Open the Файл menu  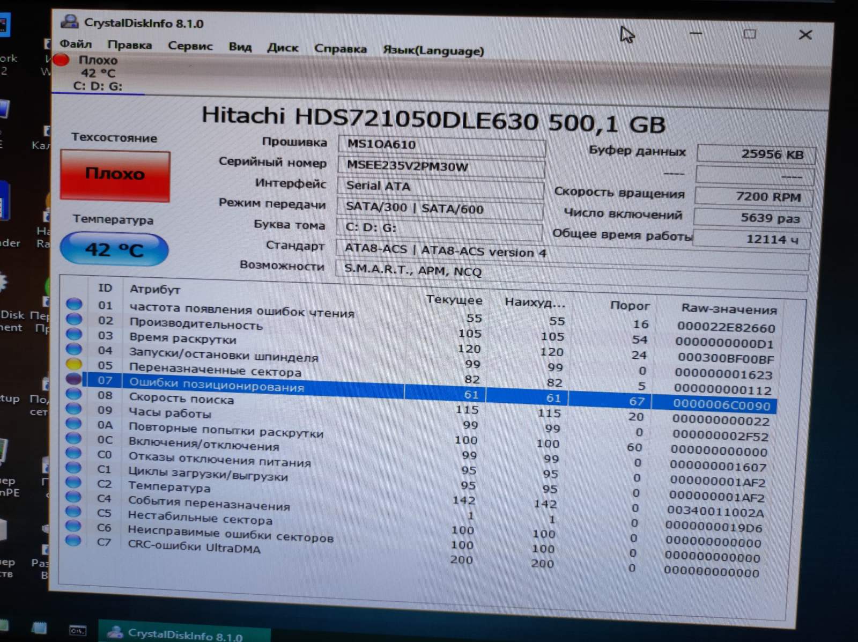76,43
